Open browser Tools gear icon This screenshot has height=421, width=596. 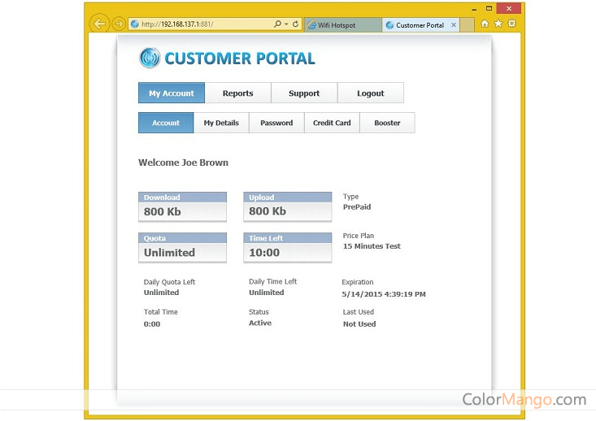[511, 24]
